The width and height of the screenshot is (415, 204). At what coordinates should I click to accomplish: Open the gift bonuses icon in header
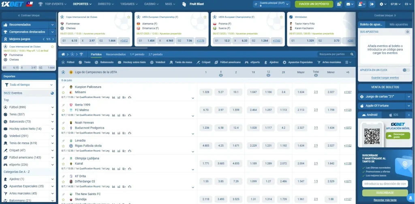click(x=339, y=4)
